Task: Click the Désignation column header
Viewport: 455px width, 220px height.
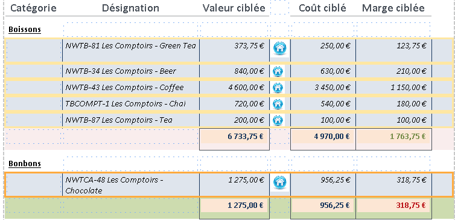Action: (x=130, y=8)
